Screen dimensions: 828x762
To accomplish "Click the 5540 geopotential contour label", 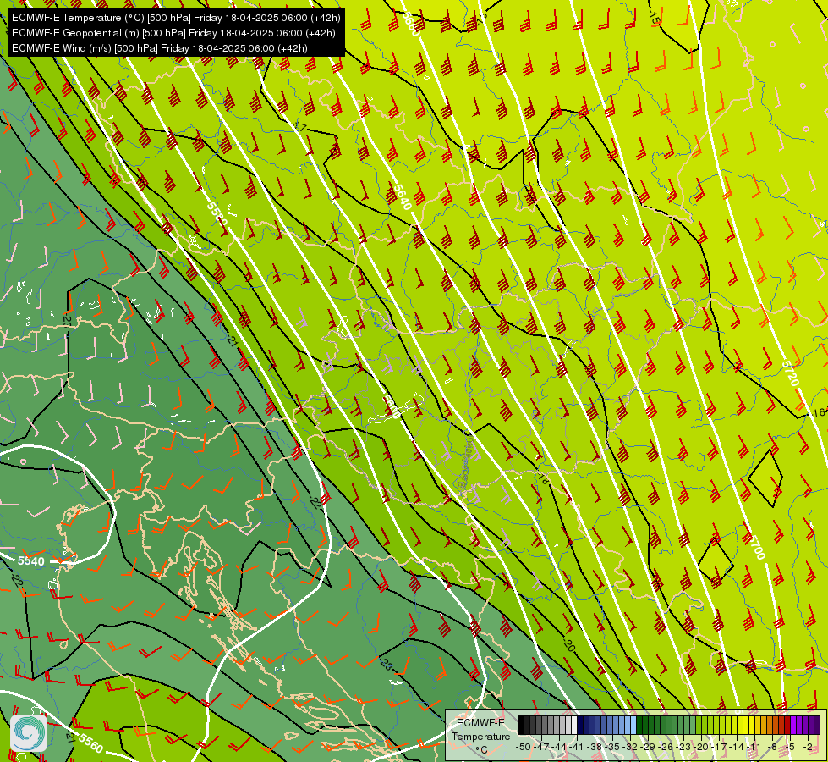I will click(30, 561).
